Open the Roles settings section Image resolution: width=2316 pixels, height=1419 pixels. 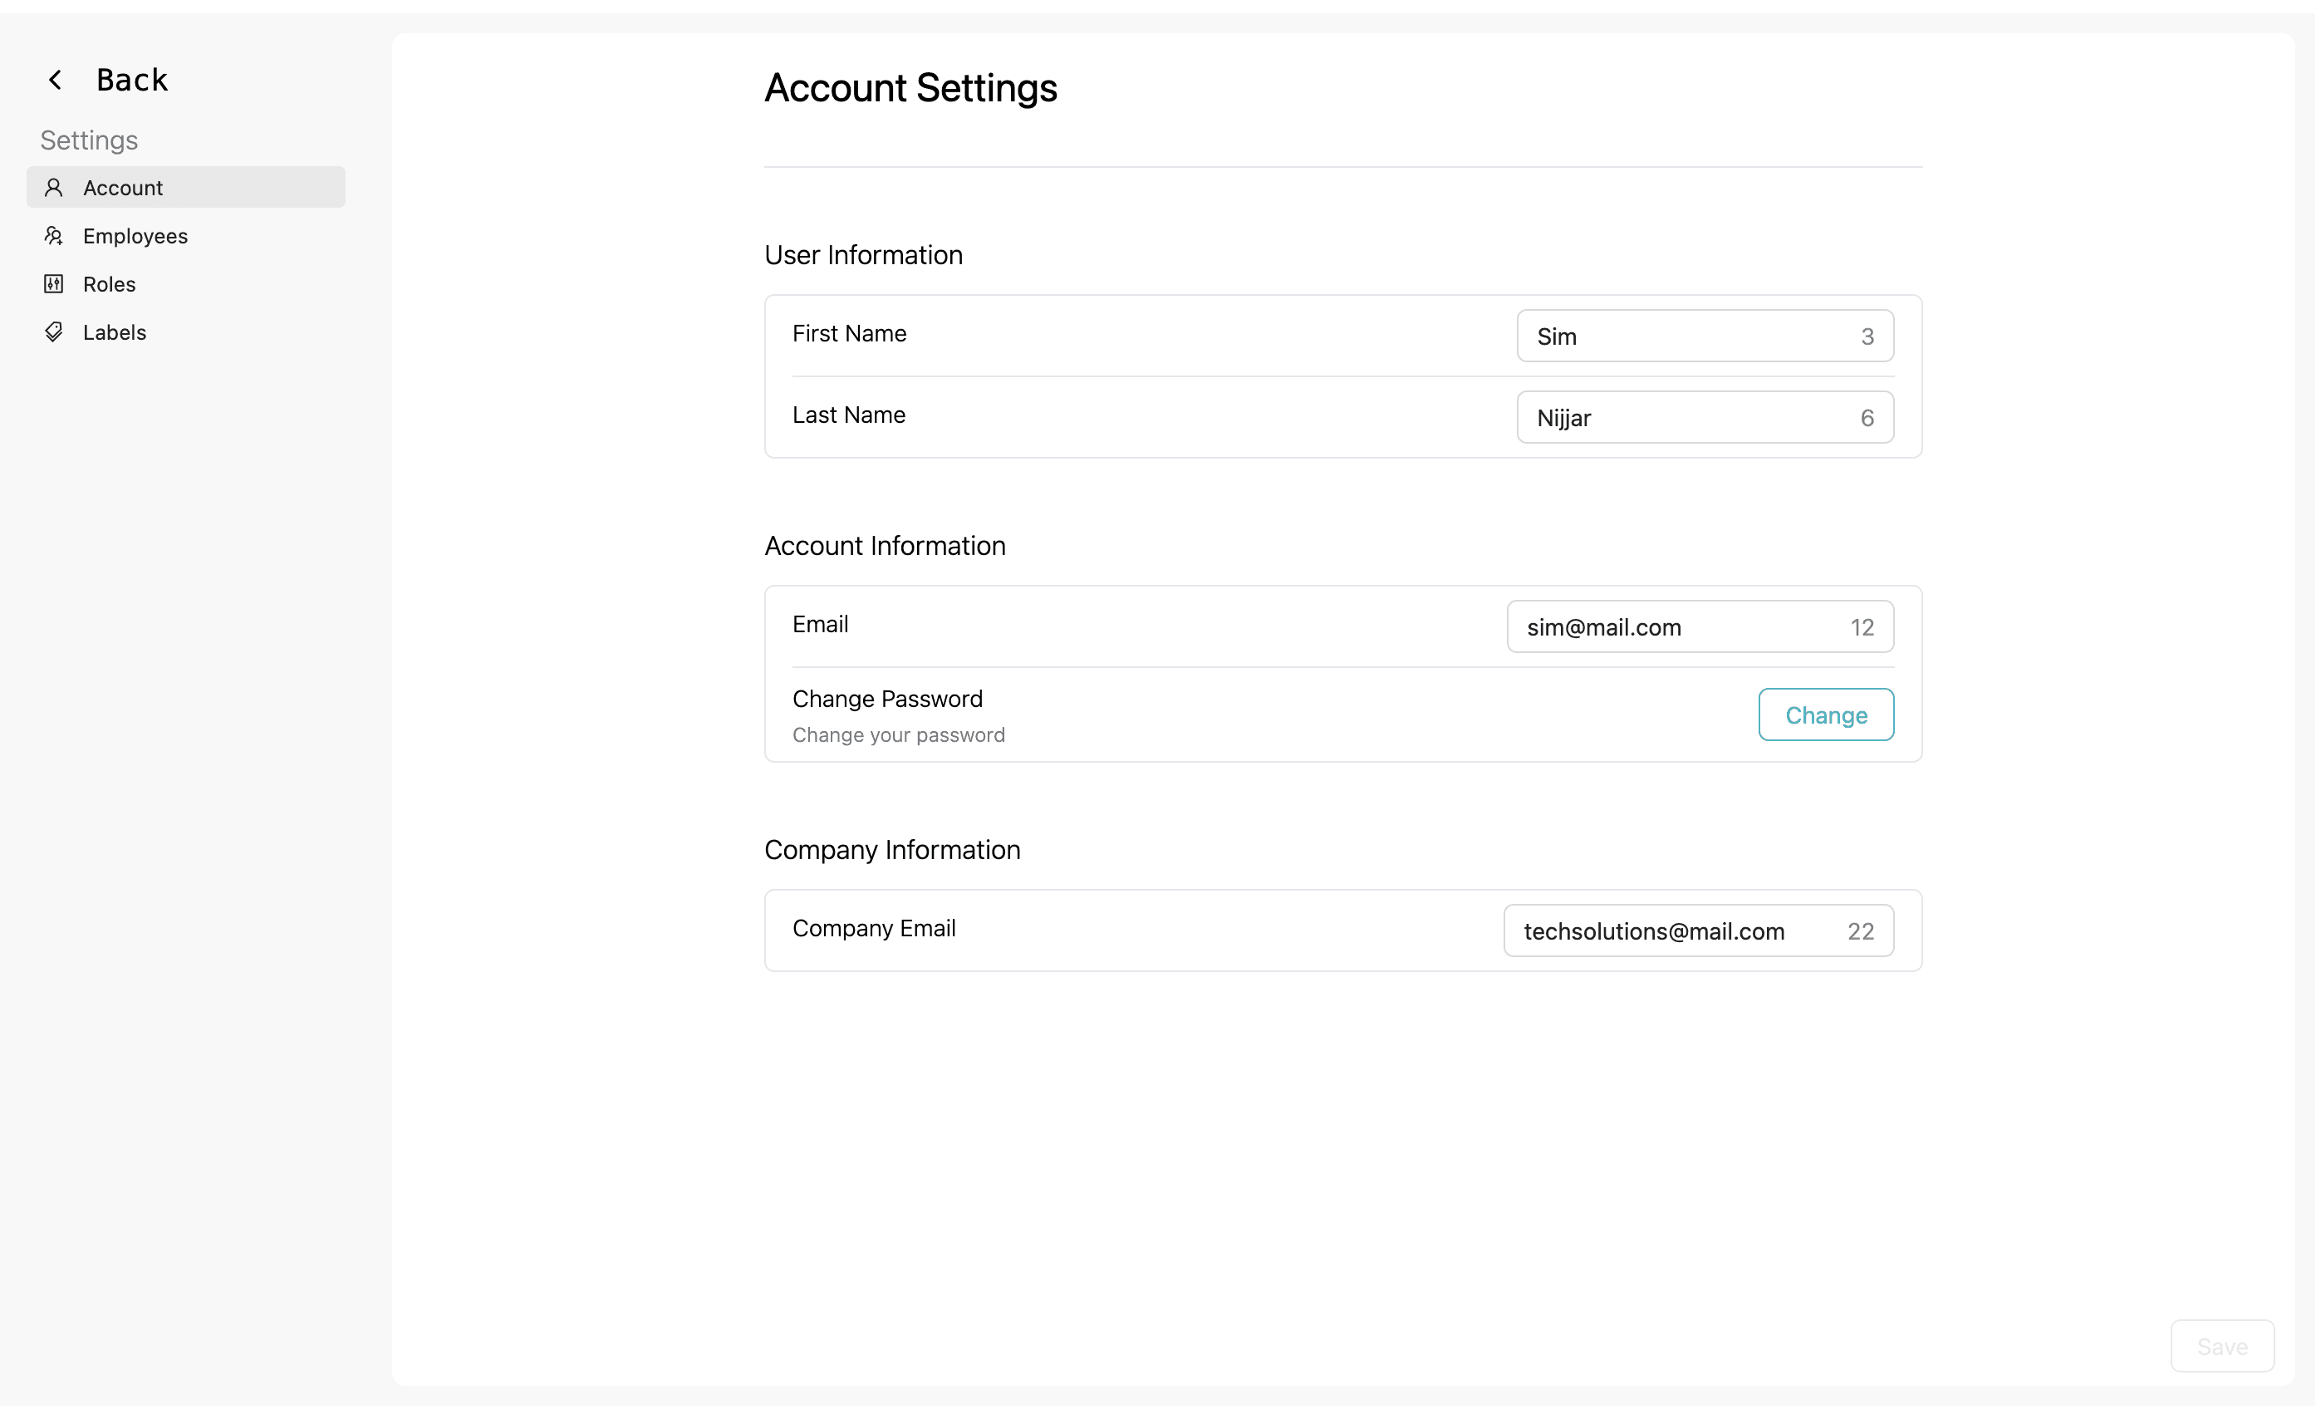click(x=186, y=284)
